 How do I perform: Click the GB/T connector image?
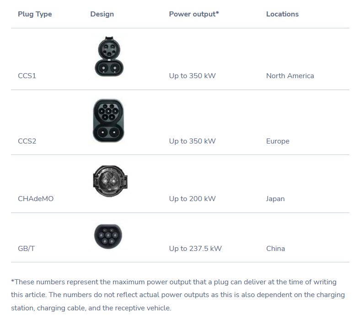(108, 236)
